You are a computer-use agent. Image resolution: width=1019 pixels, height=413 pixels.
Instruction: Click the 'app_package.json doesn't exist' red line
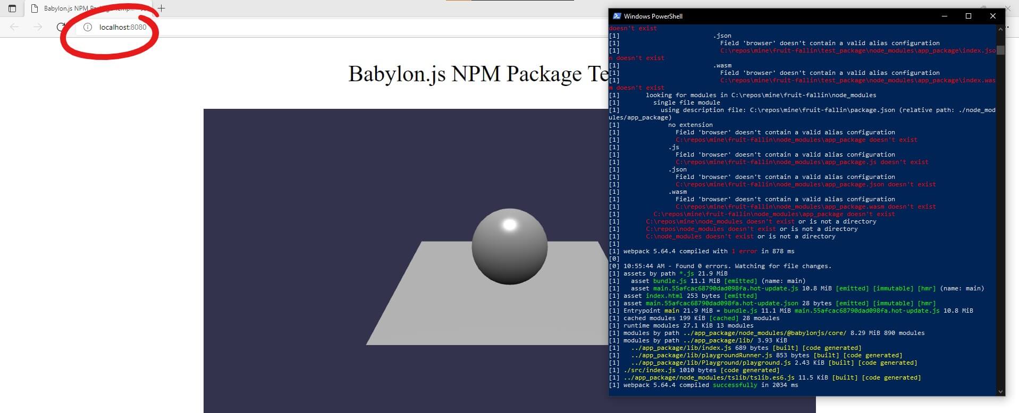pos(806,184)
